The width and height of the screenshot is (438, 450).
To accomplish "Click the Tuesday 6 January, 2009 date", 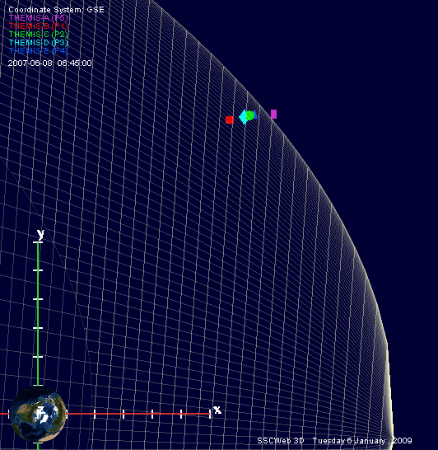I will click(x=362, y=441).
